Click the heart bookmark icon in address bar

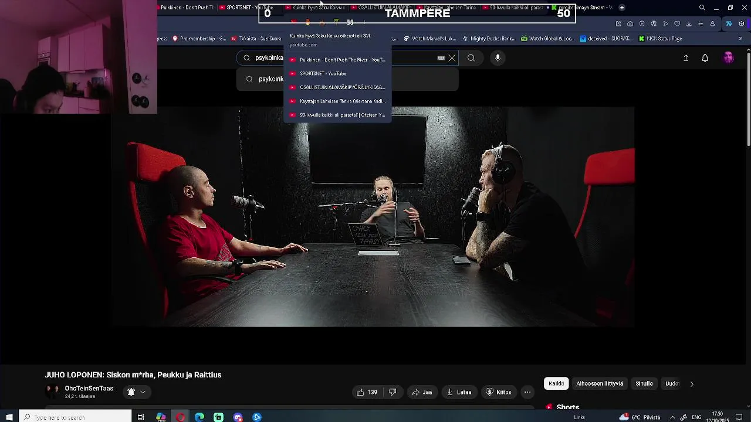(677, 24)
